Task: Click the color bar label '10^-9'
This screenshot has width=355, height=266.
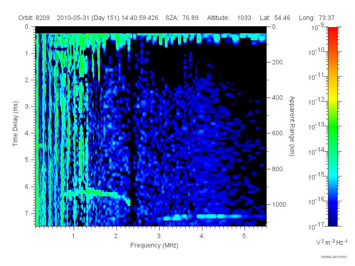Action: (x=318, y=27)
